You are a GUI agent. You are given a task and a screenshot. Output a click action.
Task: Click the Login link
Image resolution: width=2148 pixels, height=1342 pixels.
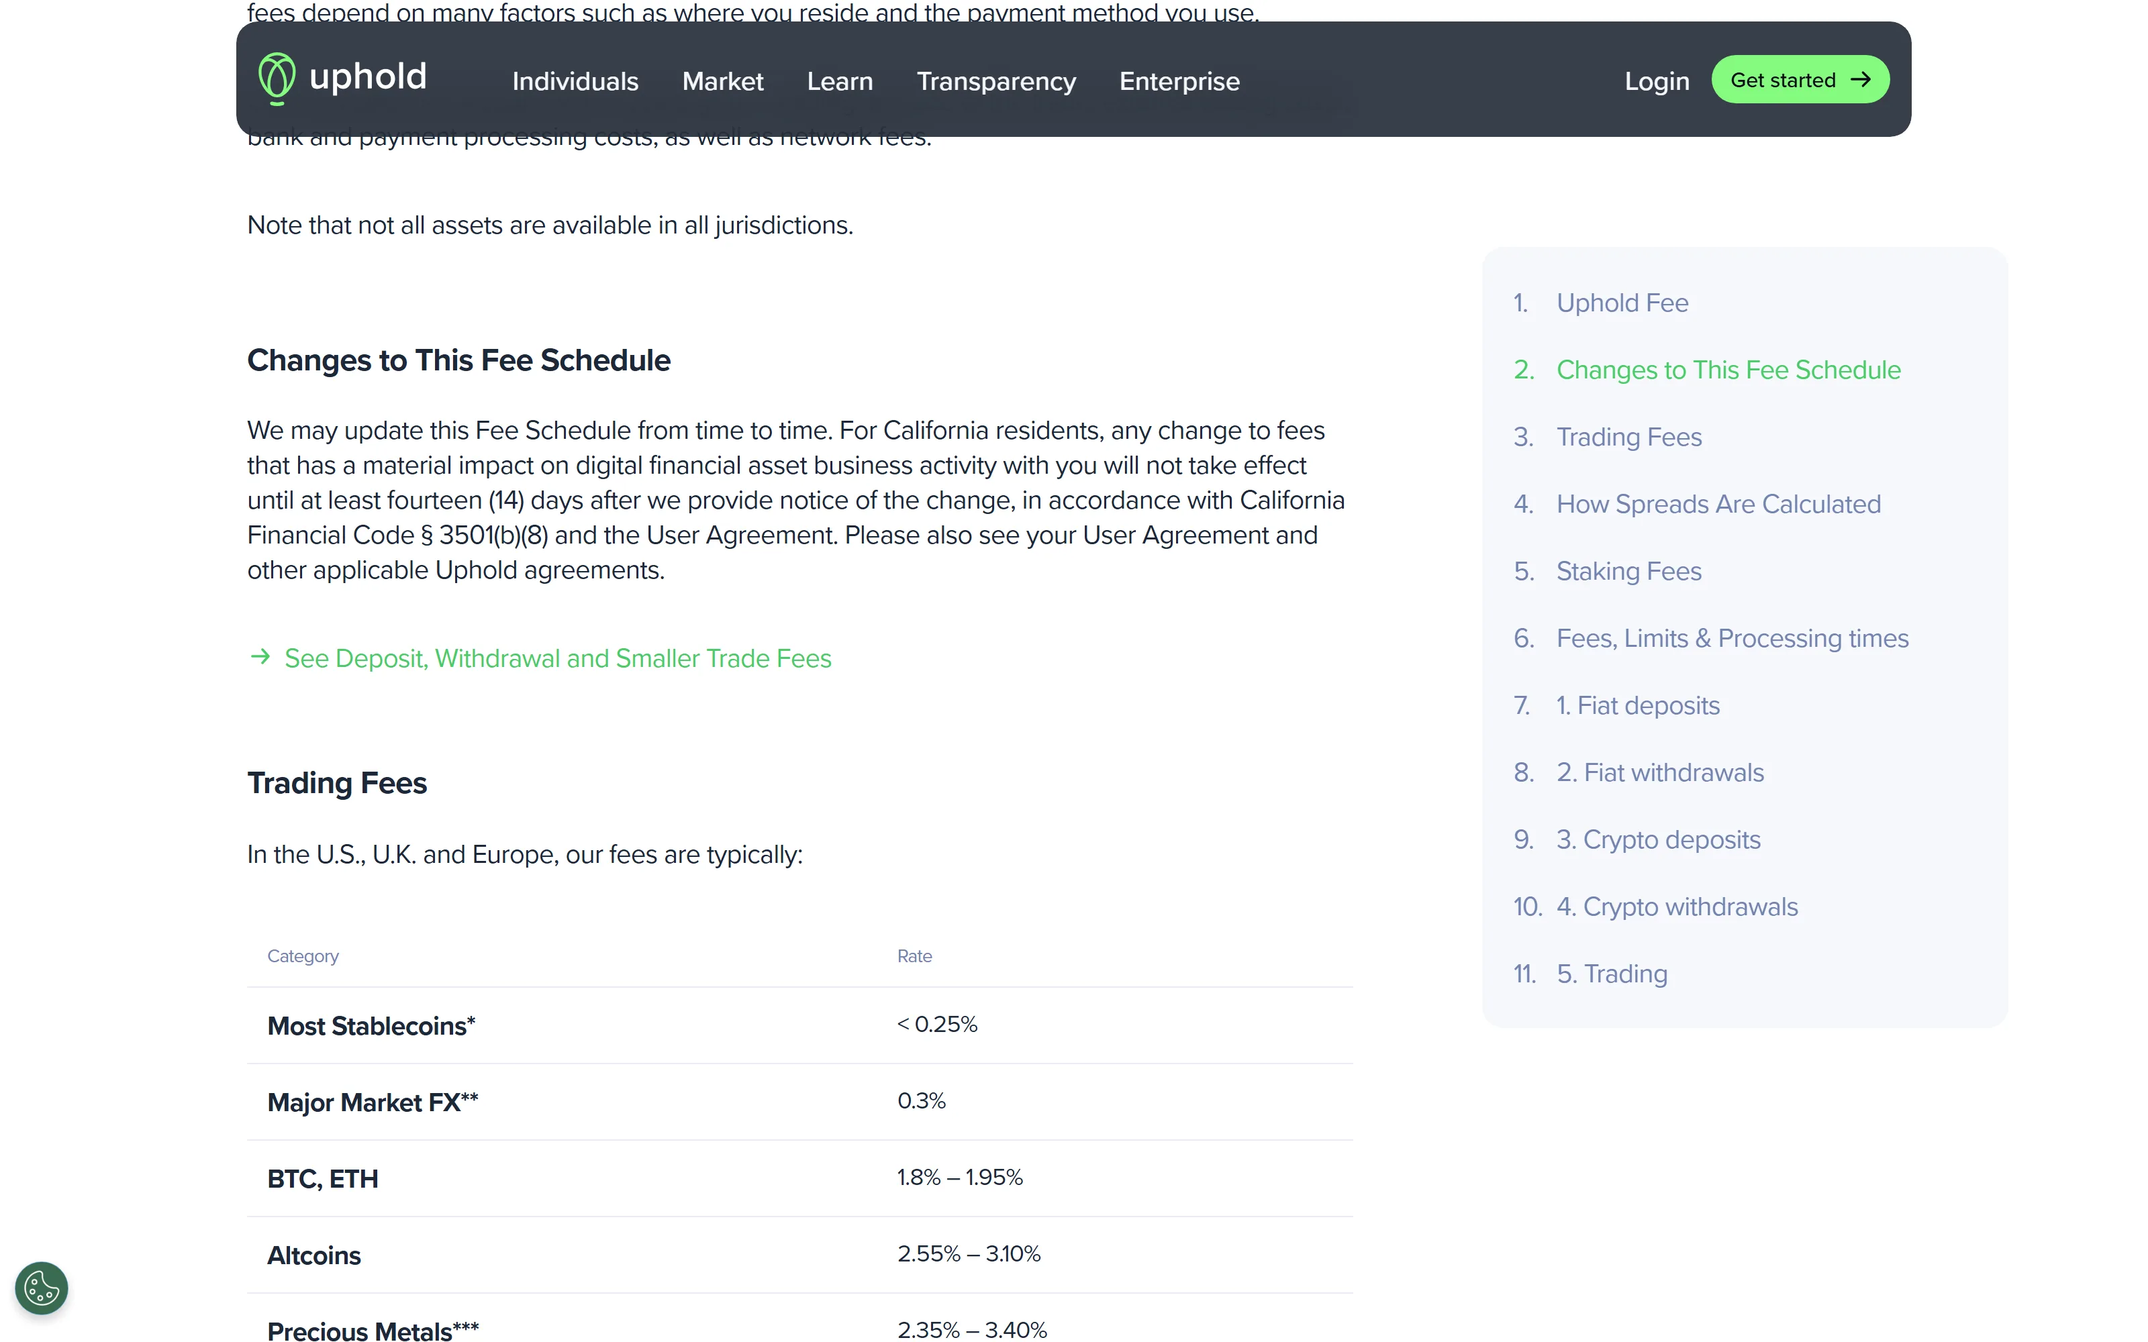(1656, 82)
